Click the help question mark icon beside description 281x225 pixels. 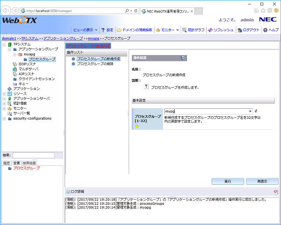pos(146,87)
